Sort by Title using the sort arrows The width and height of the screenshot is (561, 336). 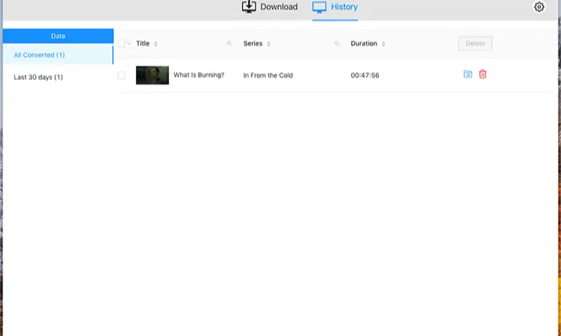pyautogui.click(x=155, y=44)
